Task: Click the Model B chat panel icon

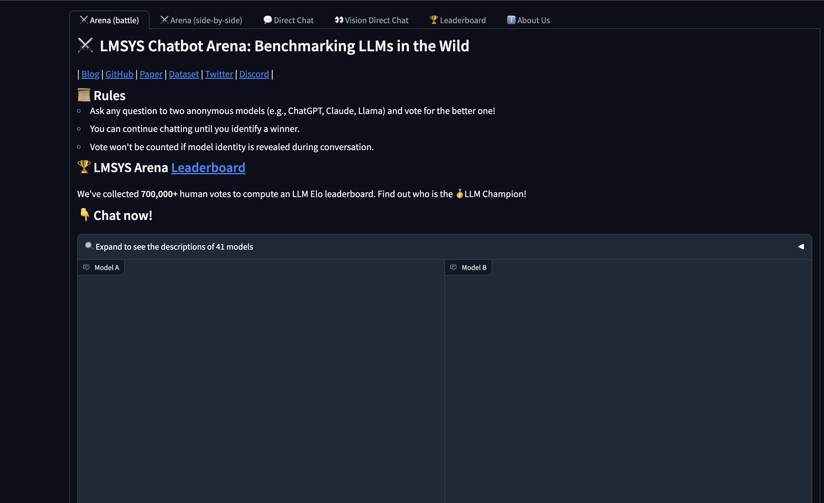Action: [x=453, y=267]
